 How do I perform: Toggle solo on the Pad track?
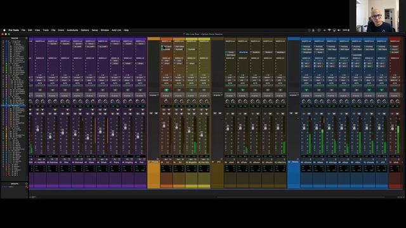coord(138,113)
